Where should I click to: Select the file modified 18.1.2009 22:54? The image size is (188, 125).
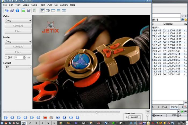point(169,66)
